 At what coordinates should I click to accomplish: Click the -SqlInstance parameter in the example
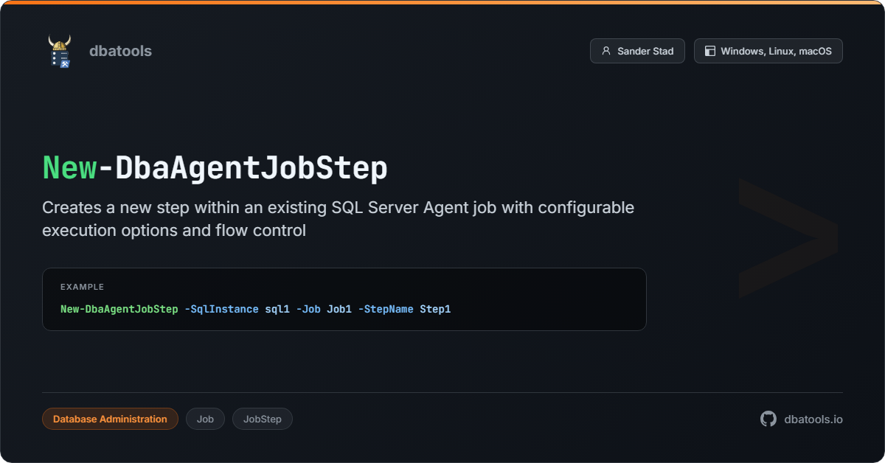click(x=221, y=309)
